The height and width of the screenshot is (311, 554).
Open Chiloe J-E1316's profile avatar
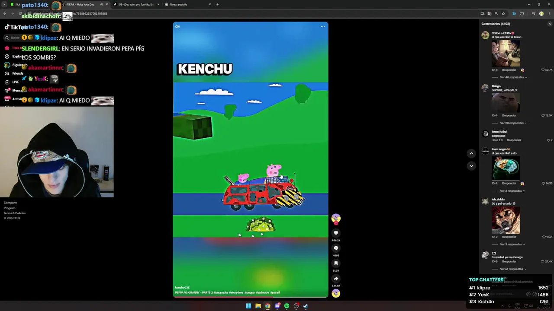click(485, 35)
